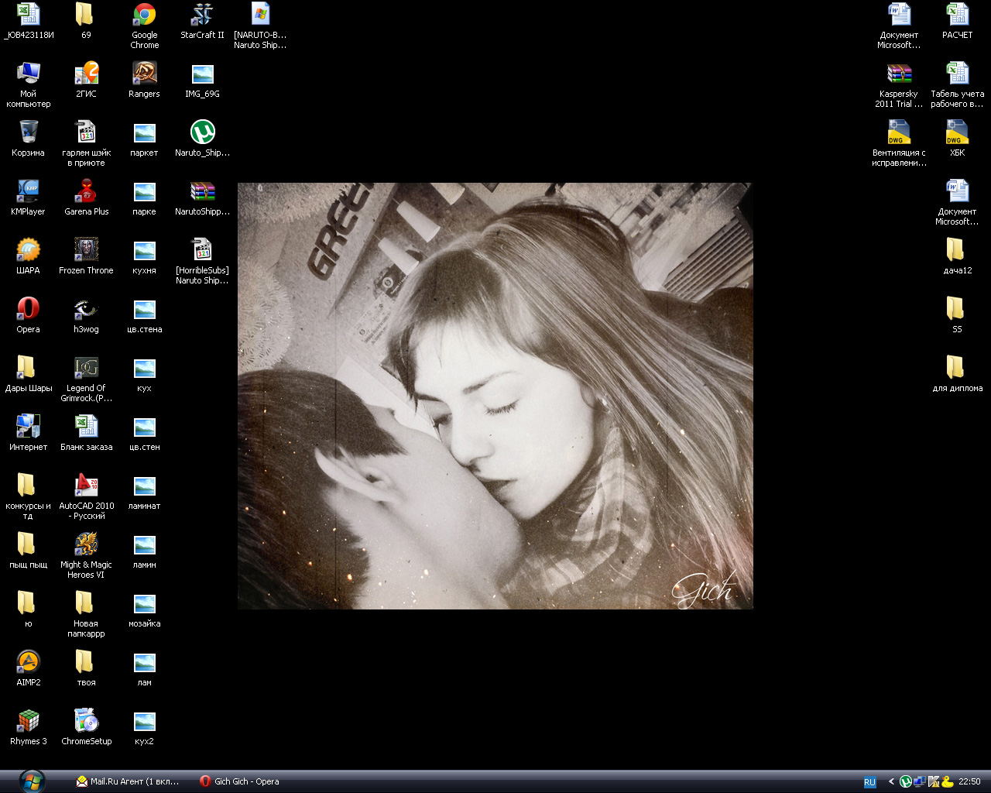Viewport: 991px width, 793px height.
Task: Toggle the RU keyboard language indicator
Action: tap(869, 781)
